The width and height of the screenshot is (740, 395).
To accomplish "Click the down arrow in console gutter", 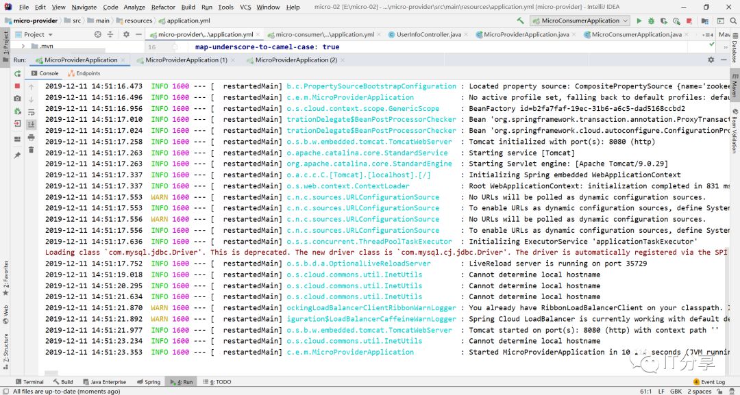I will 31,99.
